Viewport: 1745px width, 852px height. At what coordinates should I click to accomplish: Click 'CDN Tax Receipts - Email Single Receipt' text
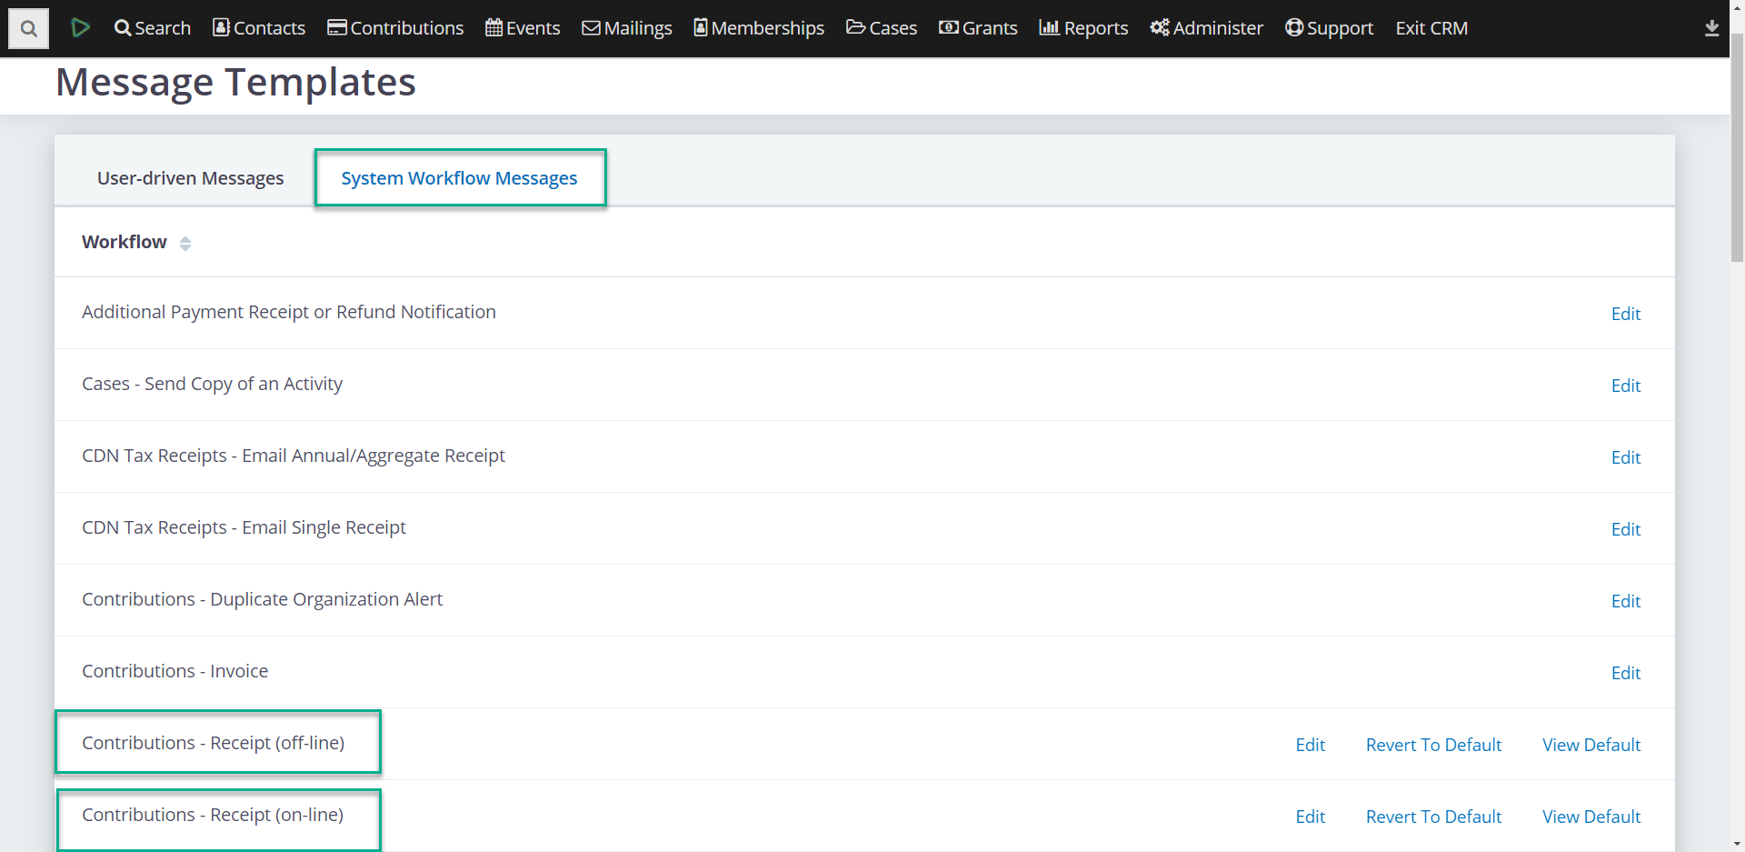(x=244, y=527)
